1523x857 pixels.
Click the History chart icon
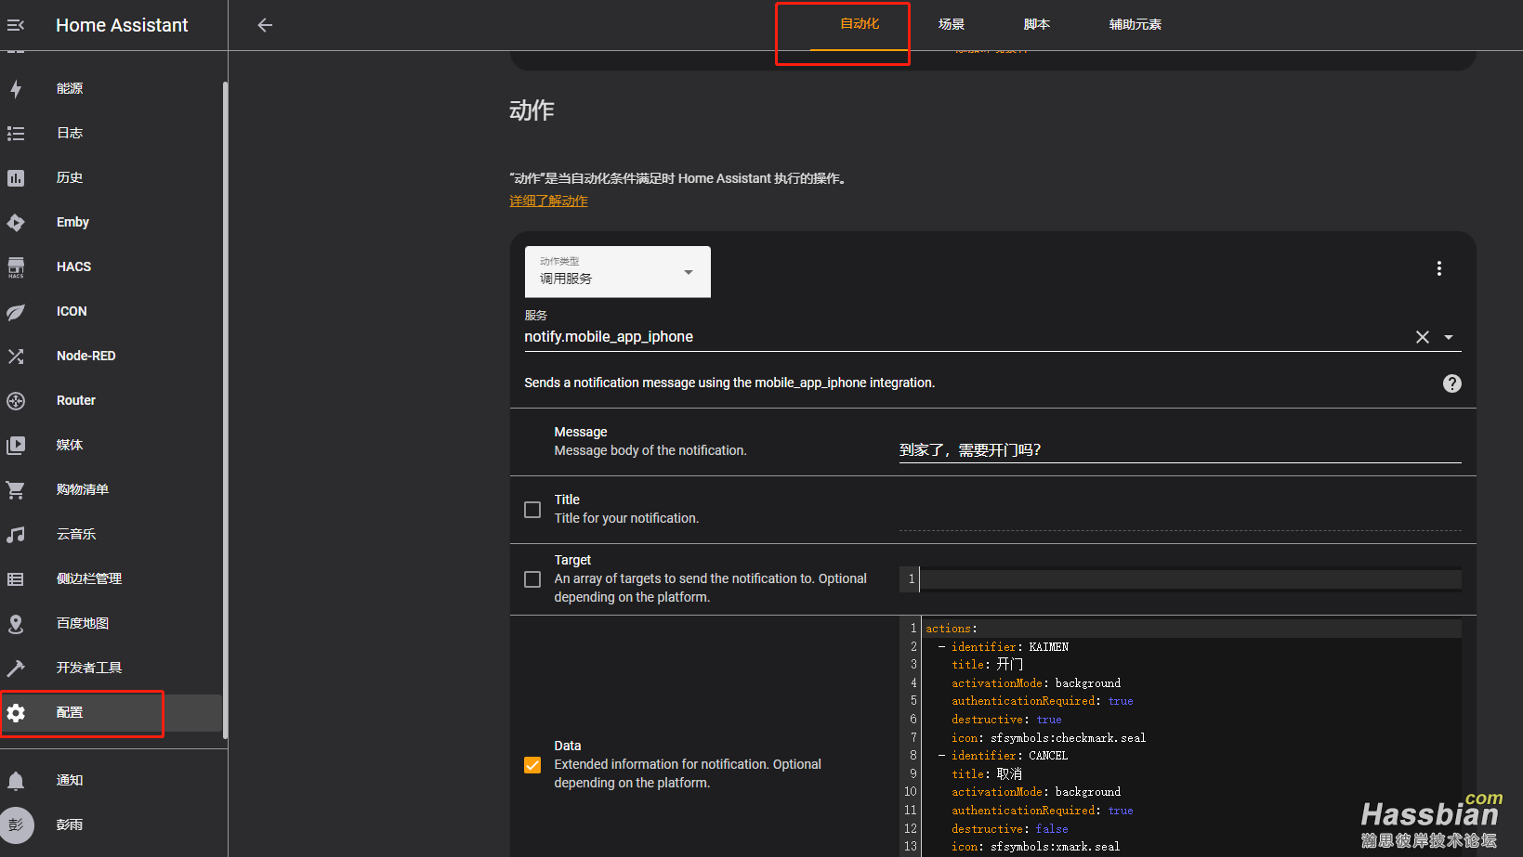16,177
